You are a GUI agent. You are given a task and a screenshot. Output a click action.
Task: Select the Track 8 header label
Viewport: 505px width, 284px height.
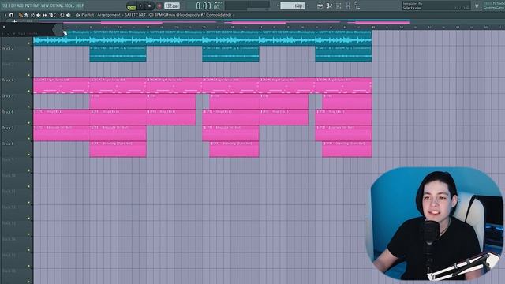pyautogui.click(x=8, y=144)
